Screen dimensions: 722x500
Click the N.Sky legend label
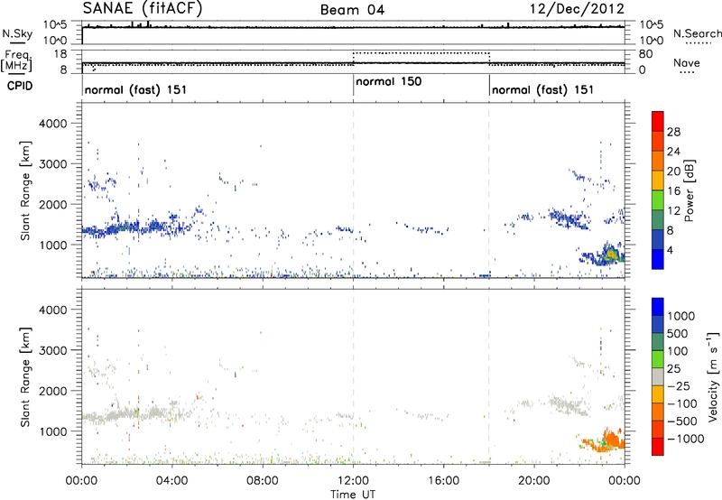click(17, 33)
